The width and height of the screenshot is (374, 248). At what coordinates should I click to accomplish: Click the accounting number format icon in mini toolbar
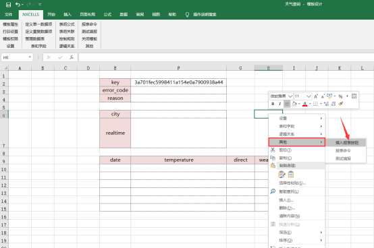pos(329,96)
